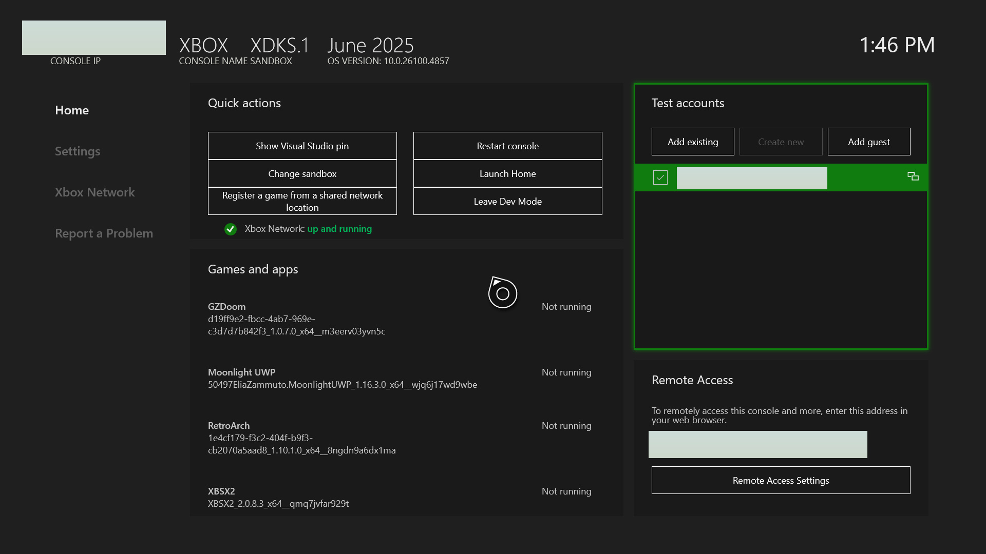
Task: Click the remote access address field
Action: pos(758,444)
